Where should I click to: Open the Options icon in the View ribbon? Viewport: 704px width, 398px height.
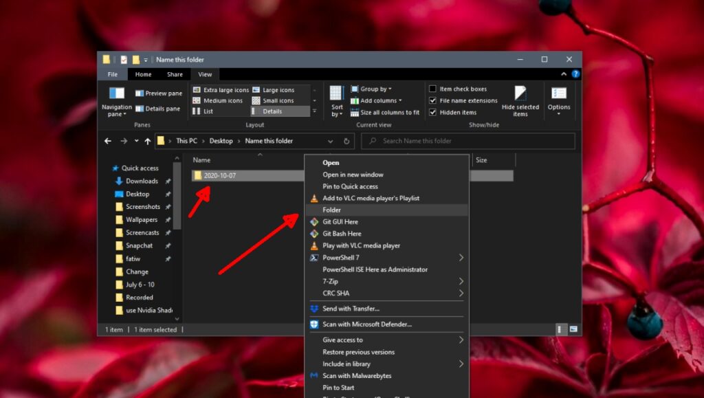point(558,101)
